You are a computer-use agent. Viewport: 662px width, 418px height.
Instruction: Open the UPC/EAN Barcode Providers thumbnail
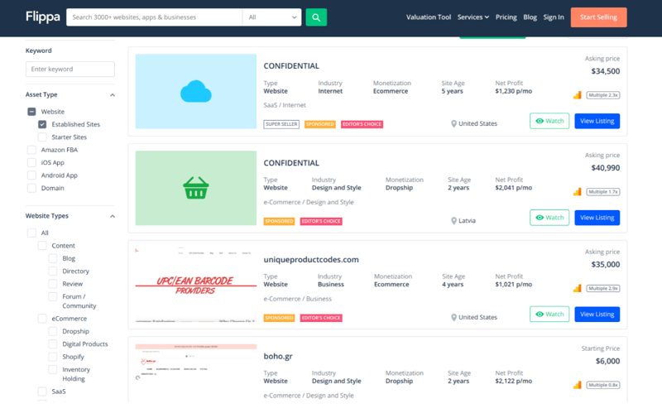(x=196, y=285)
